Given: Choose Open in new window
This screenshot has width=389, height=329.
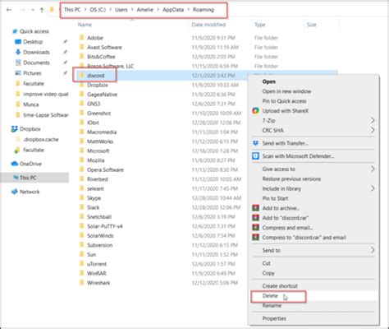Looking at the screenshot, I should [286, 91].
